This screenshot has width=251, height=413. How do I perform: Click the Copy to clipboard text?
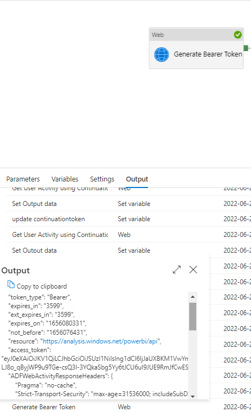coord(42,286)
